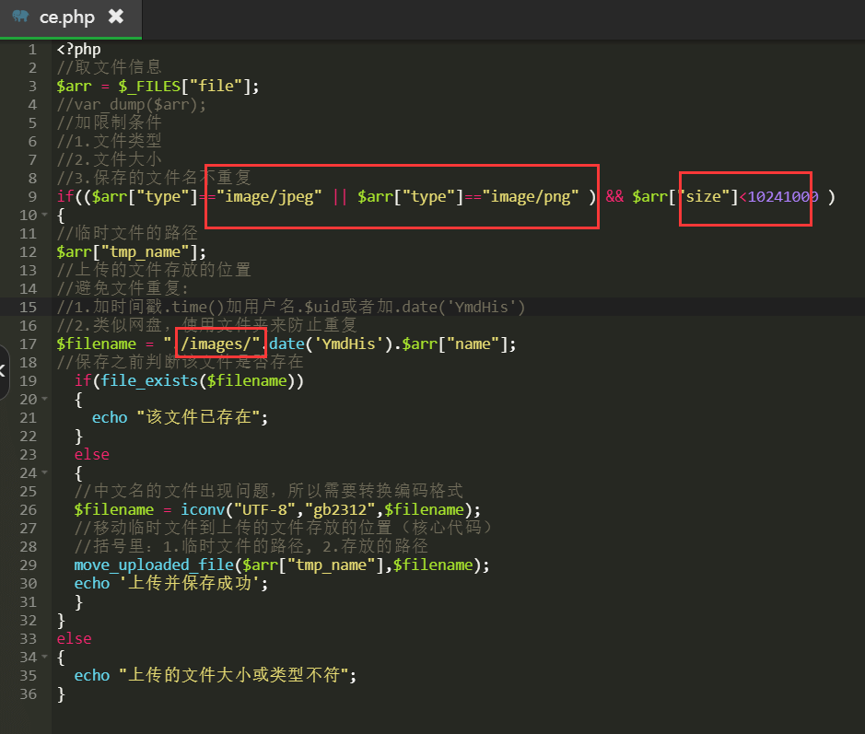Screen dimensions: 865x734
Task: Click the "image/png" string in the condition
Action: pos(534,196)
